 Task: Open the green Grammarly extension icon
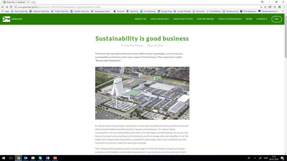click(x=279, y=7)
